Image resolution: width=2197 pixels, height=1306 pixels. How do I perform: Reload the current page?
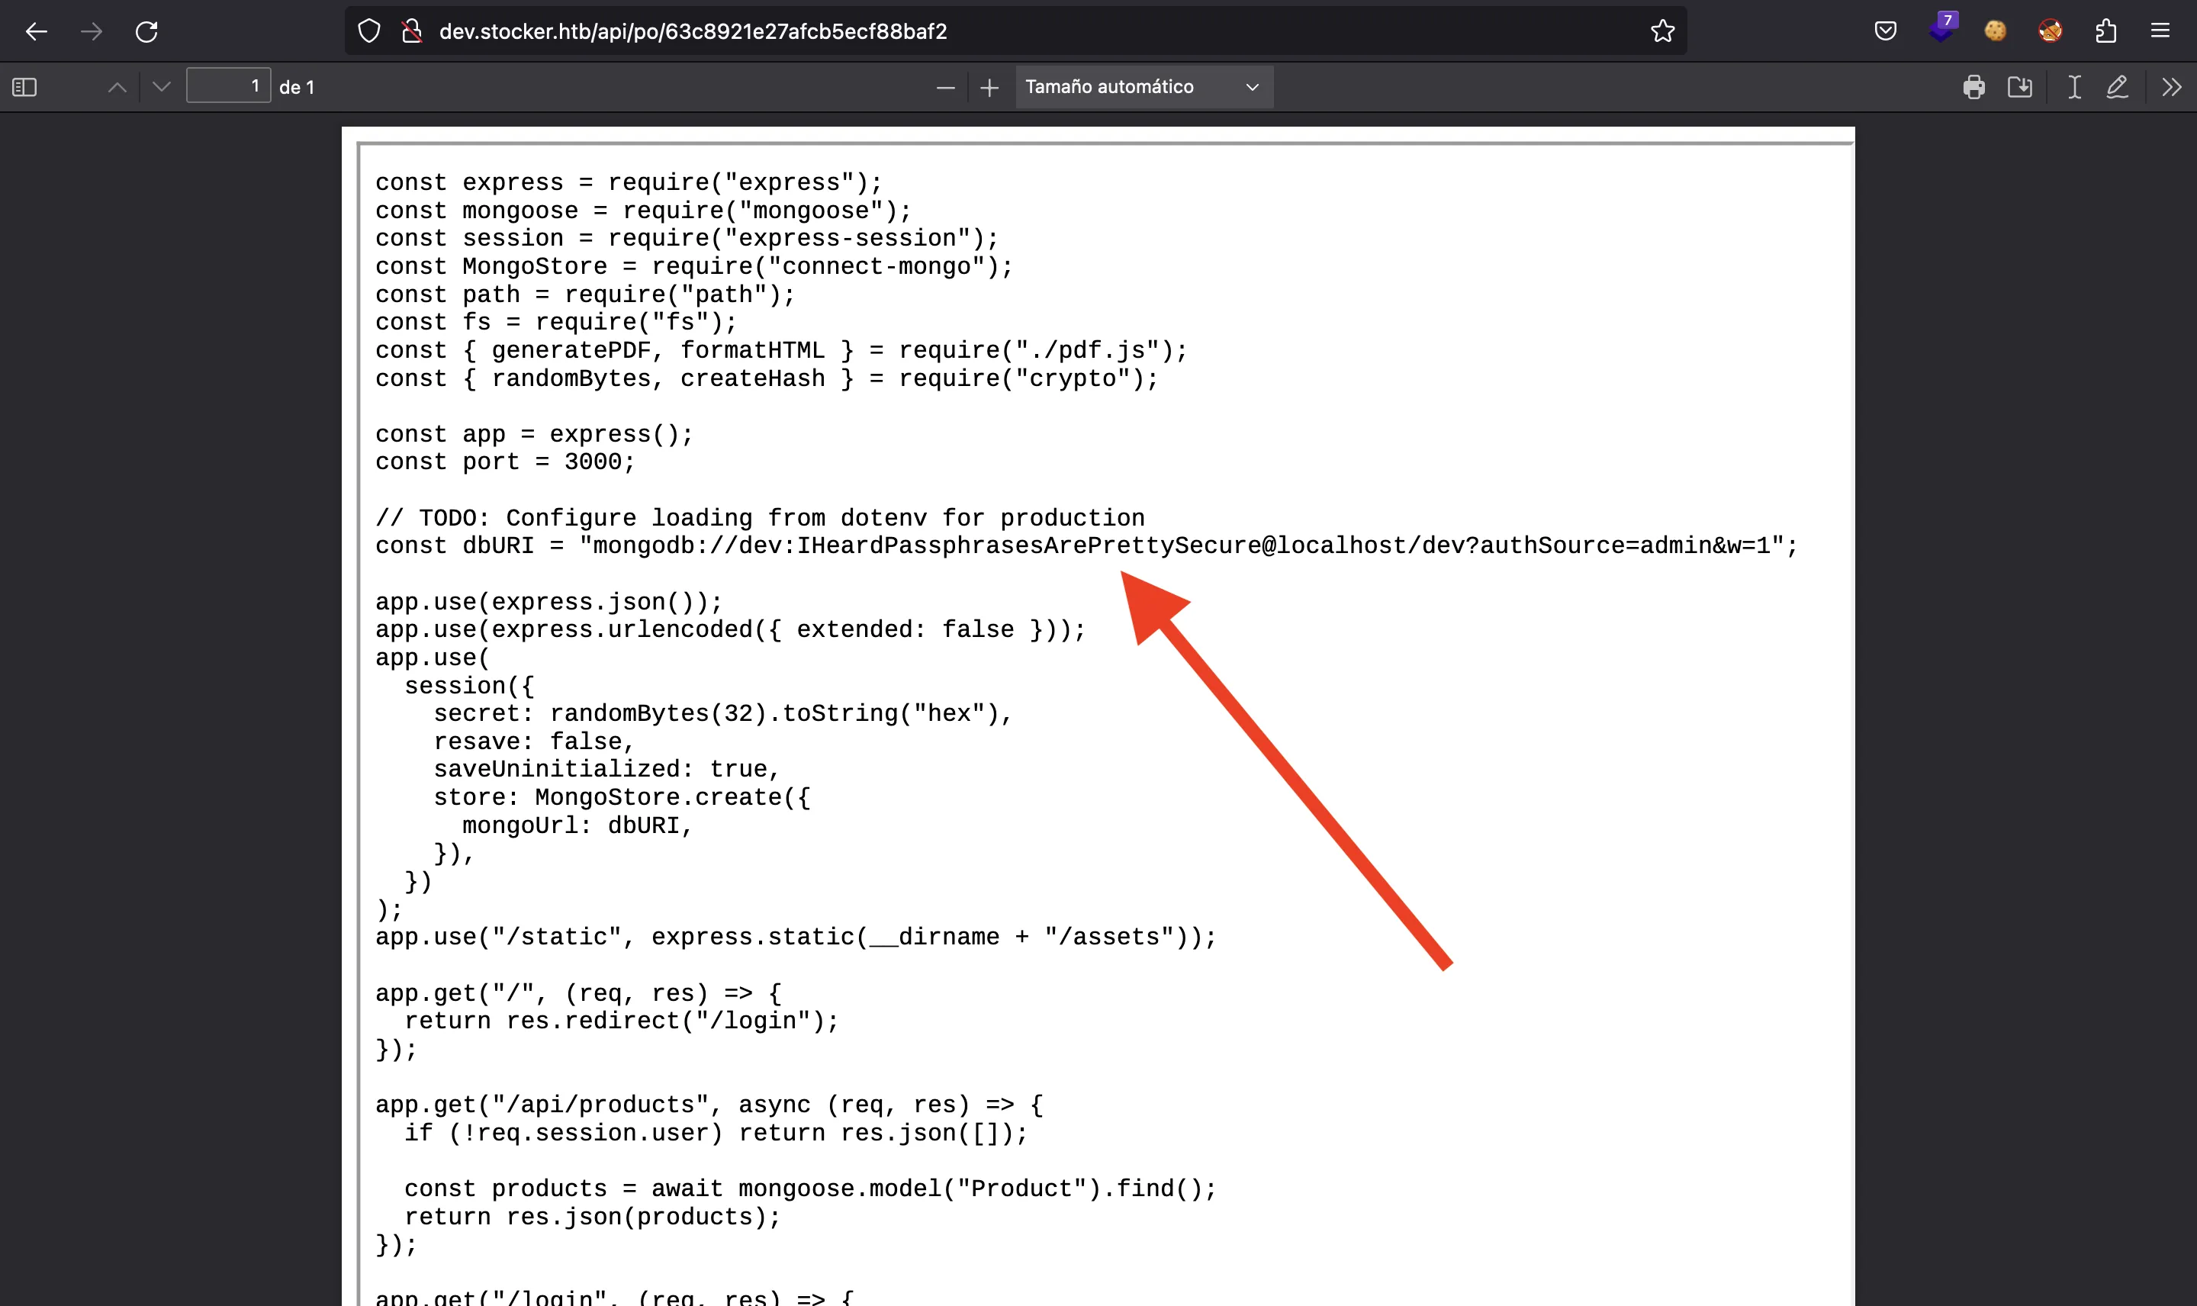coord(147,32)
